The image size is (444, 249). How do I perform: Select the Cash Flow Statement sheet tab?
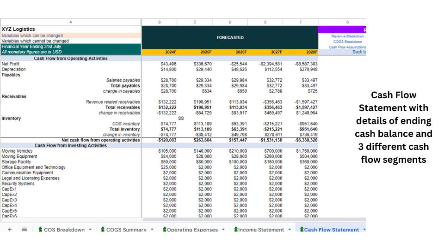pyautogui.click(x=331, y=230)
